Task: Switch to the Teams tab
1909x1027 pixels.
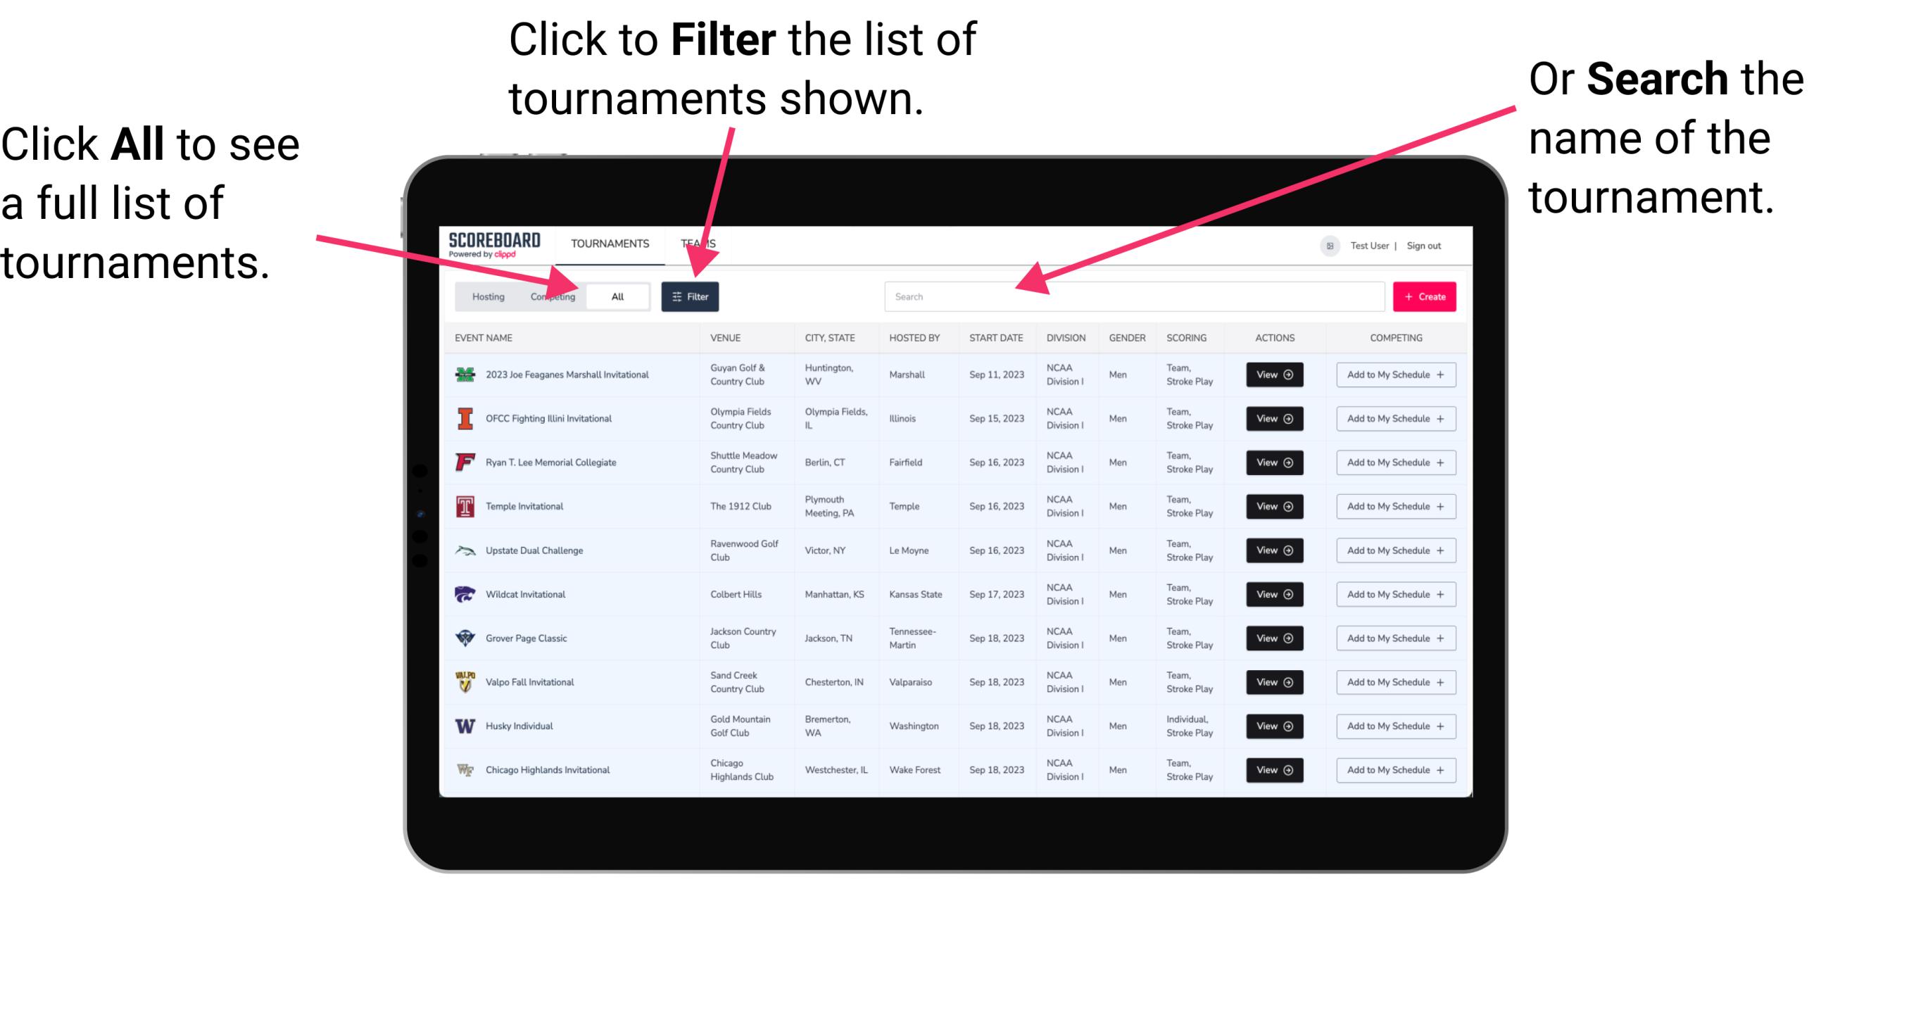Action: 700,243
